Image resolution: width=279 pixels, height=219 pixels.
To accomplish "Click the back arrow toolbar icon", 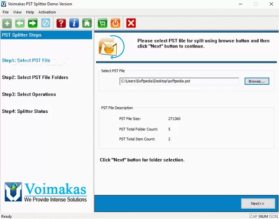I will click(x=20, y=22).
